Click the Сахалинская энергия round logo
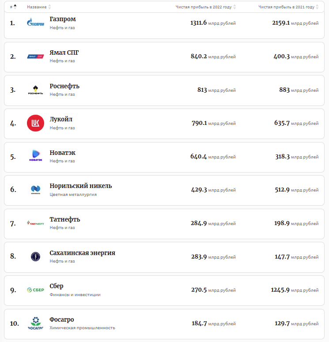Viewport: 329px width, 342px height. click(x=35, y=256)
